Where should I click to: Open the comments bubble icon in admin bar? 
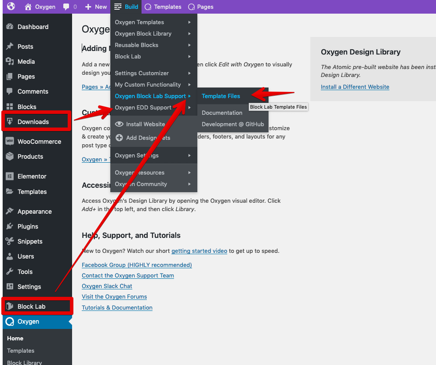coord(66,7)
